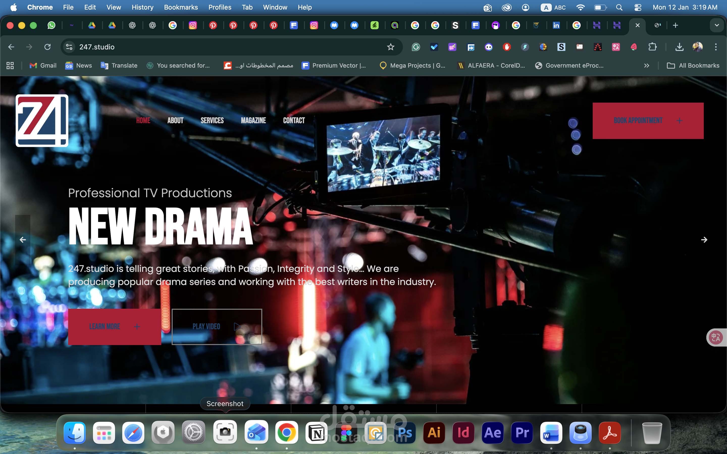Advance slider with the next arrow

coord(704,240)
